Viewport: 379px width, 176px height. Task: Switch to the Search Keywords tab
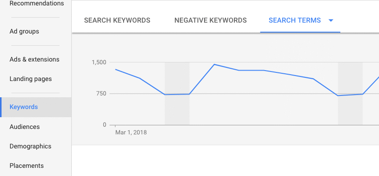(x=117, y=20)
